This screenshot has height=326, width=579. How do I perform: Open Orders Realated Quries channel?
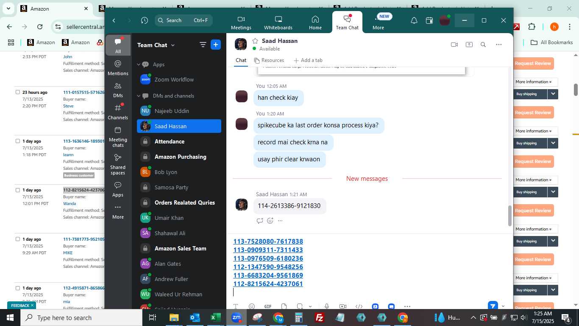point(179,202)
